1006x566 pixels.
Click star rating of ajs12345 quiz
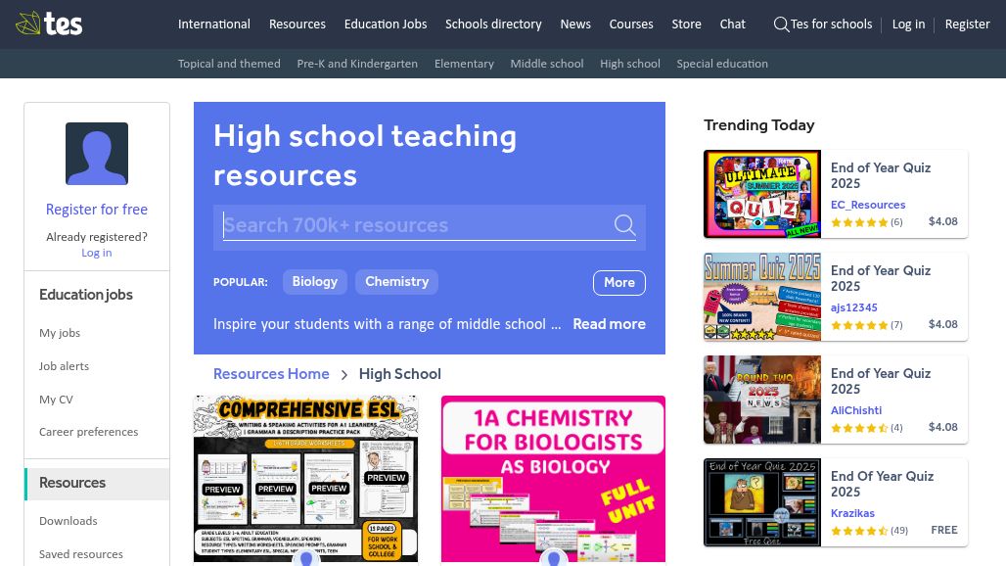[859, 325]
